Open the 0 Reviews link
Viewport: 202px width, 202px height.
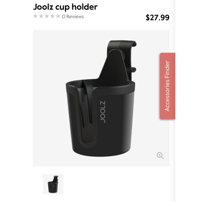tap(73, 17)
